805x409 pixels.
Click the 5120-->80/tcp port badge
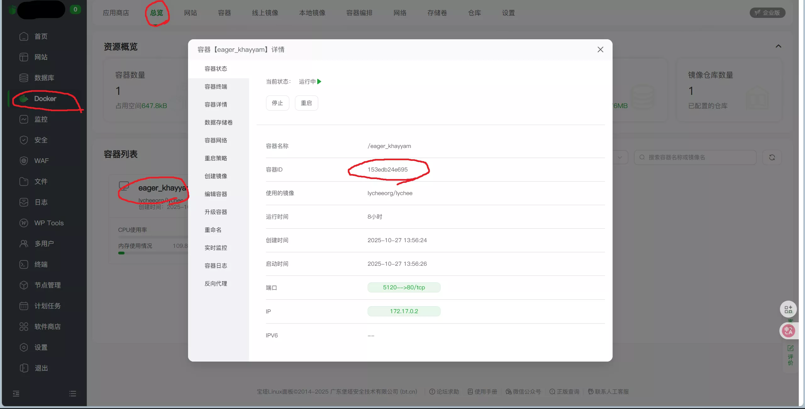coord(404,287)
